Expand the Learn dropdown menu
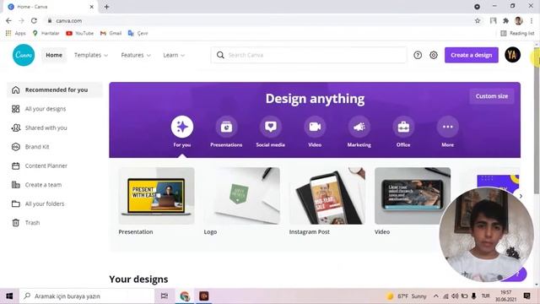540x304 pixels. click(x=174, y=55)
